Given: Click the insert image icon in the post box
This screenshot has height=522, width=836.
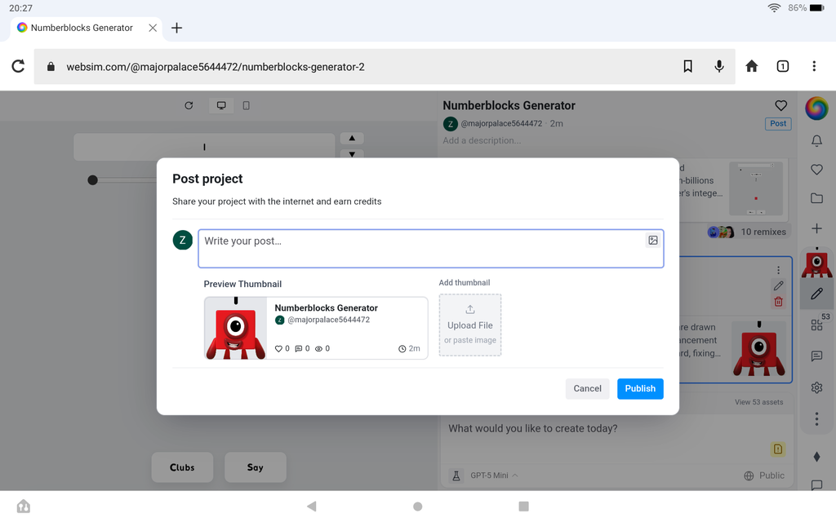Looking at the screenshot, I should click(652, 241).
